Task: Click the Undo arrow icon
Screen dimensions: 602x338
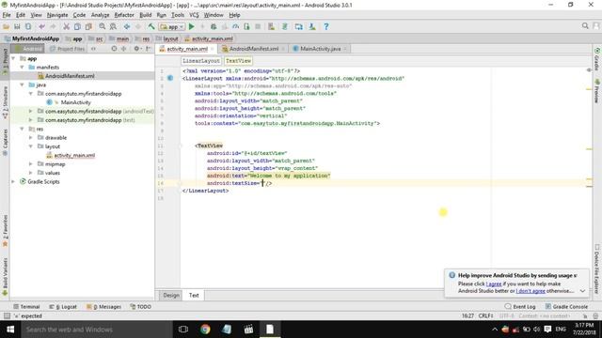Action: click(41, 27)
